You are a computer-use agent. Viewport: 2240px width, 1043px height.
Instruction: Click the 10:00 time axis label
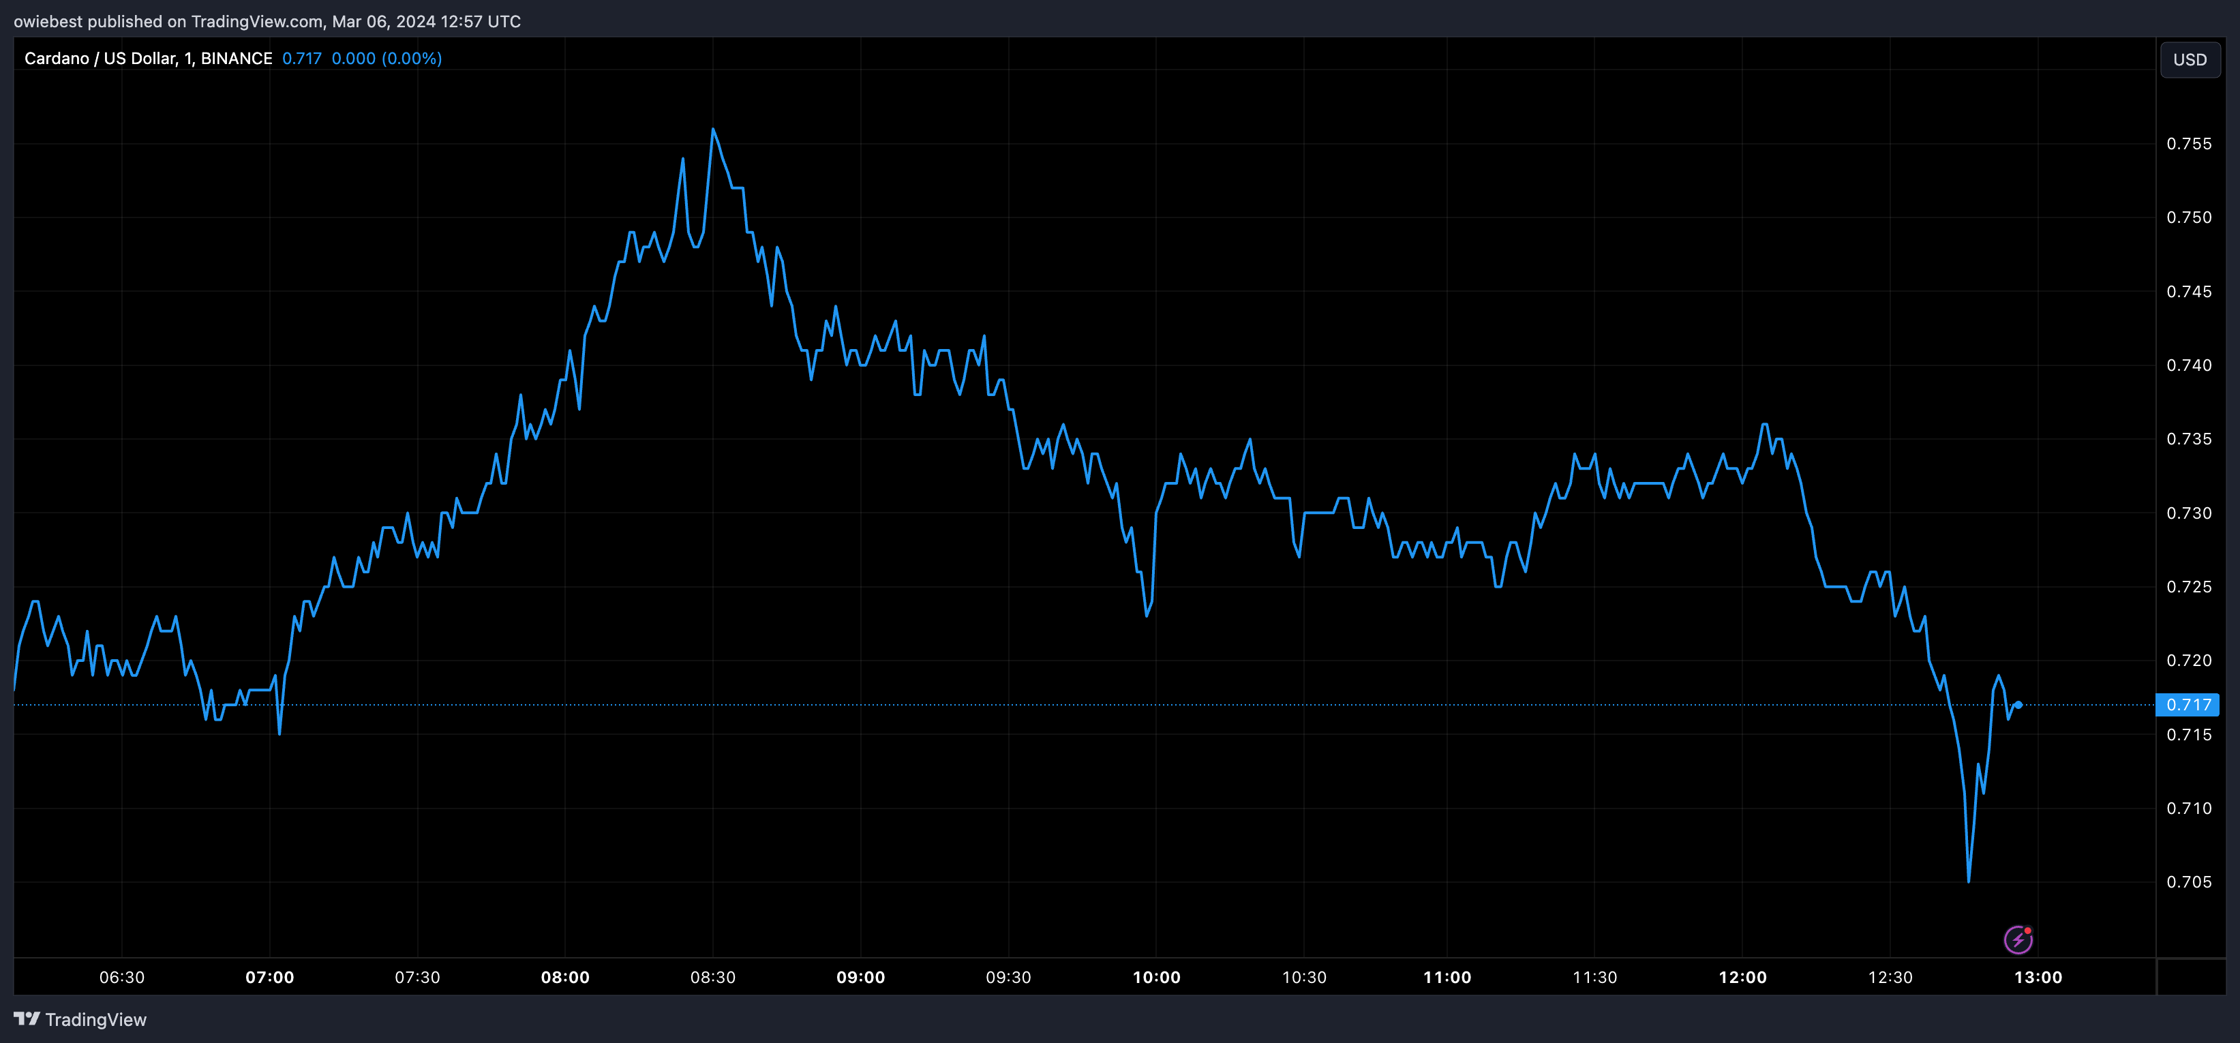click(x=1157, y=977)
